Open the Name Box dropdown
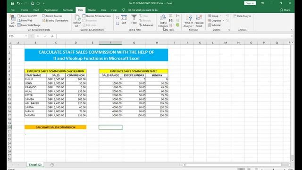The image size is (302, 170). (x=26, y=36)
